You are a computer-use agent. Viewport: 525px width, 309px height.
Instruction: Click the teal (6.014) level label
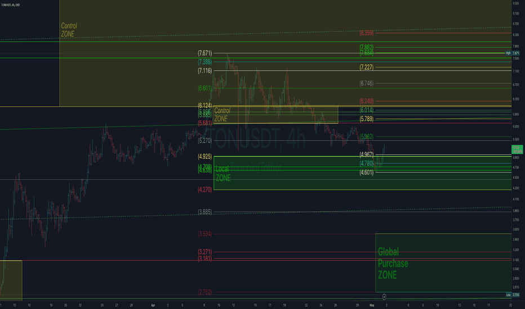[366, 110]
